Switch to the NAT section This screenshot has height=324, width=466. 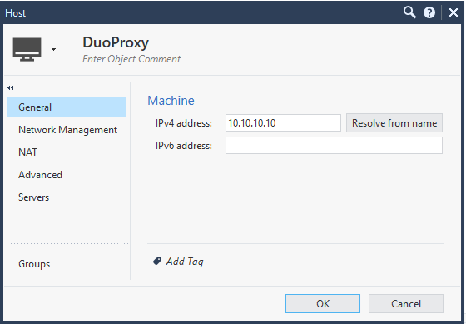(27, 152)
